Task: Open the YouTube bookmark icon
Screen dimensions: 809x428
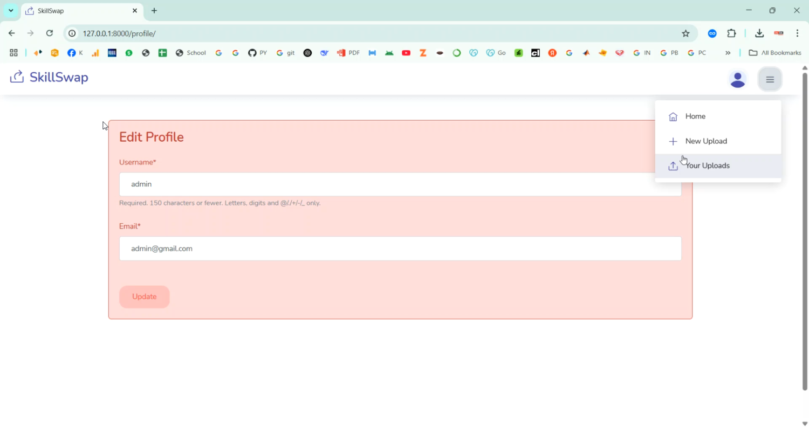Action: point(406,53)
